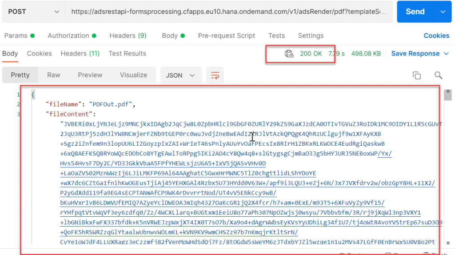This screenshot has width=455, height=255.
Task: Open the Send options dropdown arrow
Action: pos(443,12)
